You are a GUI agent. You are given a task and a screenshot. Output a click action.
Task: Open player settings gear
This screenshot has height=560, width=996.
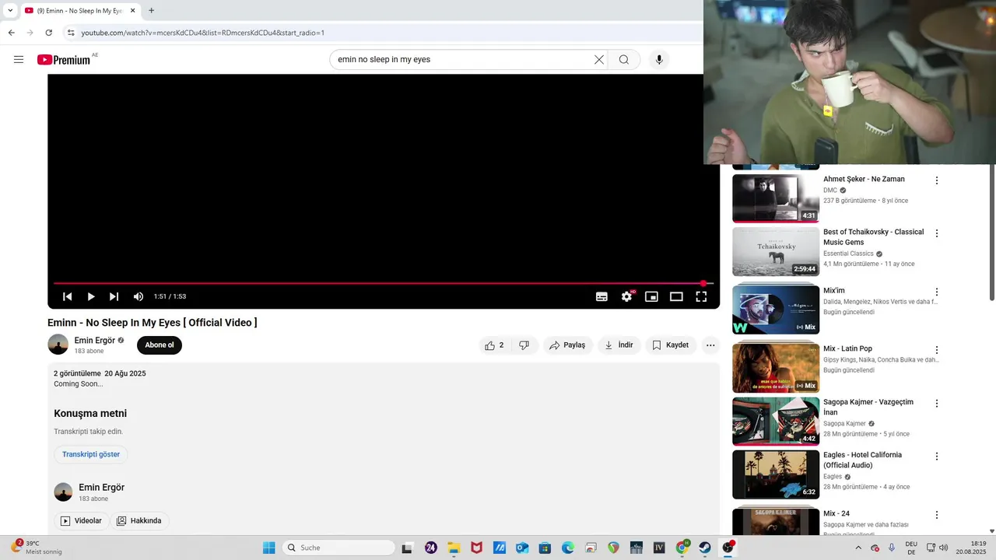point(626,296)
